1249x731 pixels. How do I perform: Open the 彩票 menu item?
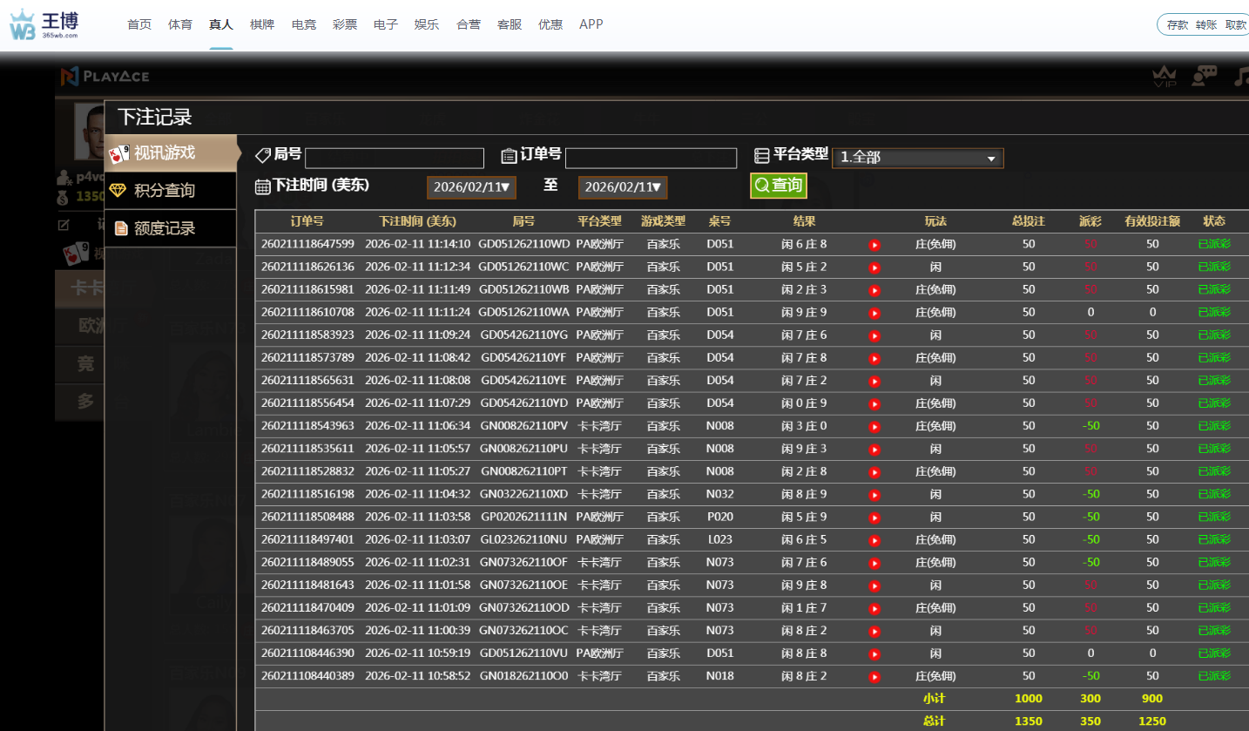[x=344, y=24]
